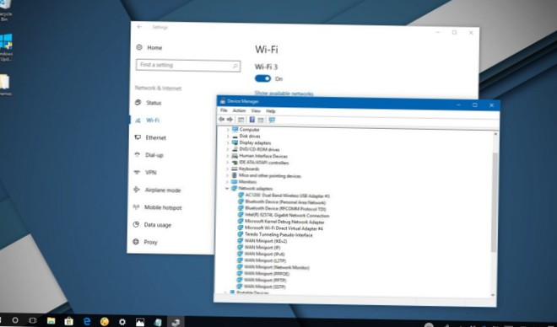Expand the Display adapters node
Screen dimensions: 557x327
coord(228,142)
